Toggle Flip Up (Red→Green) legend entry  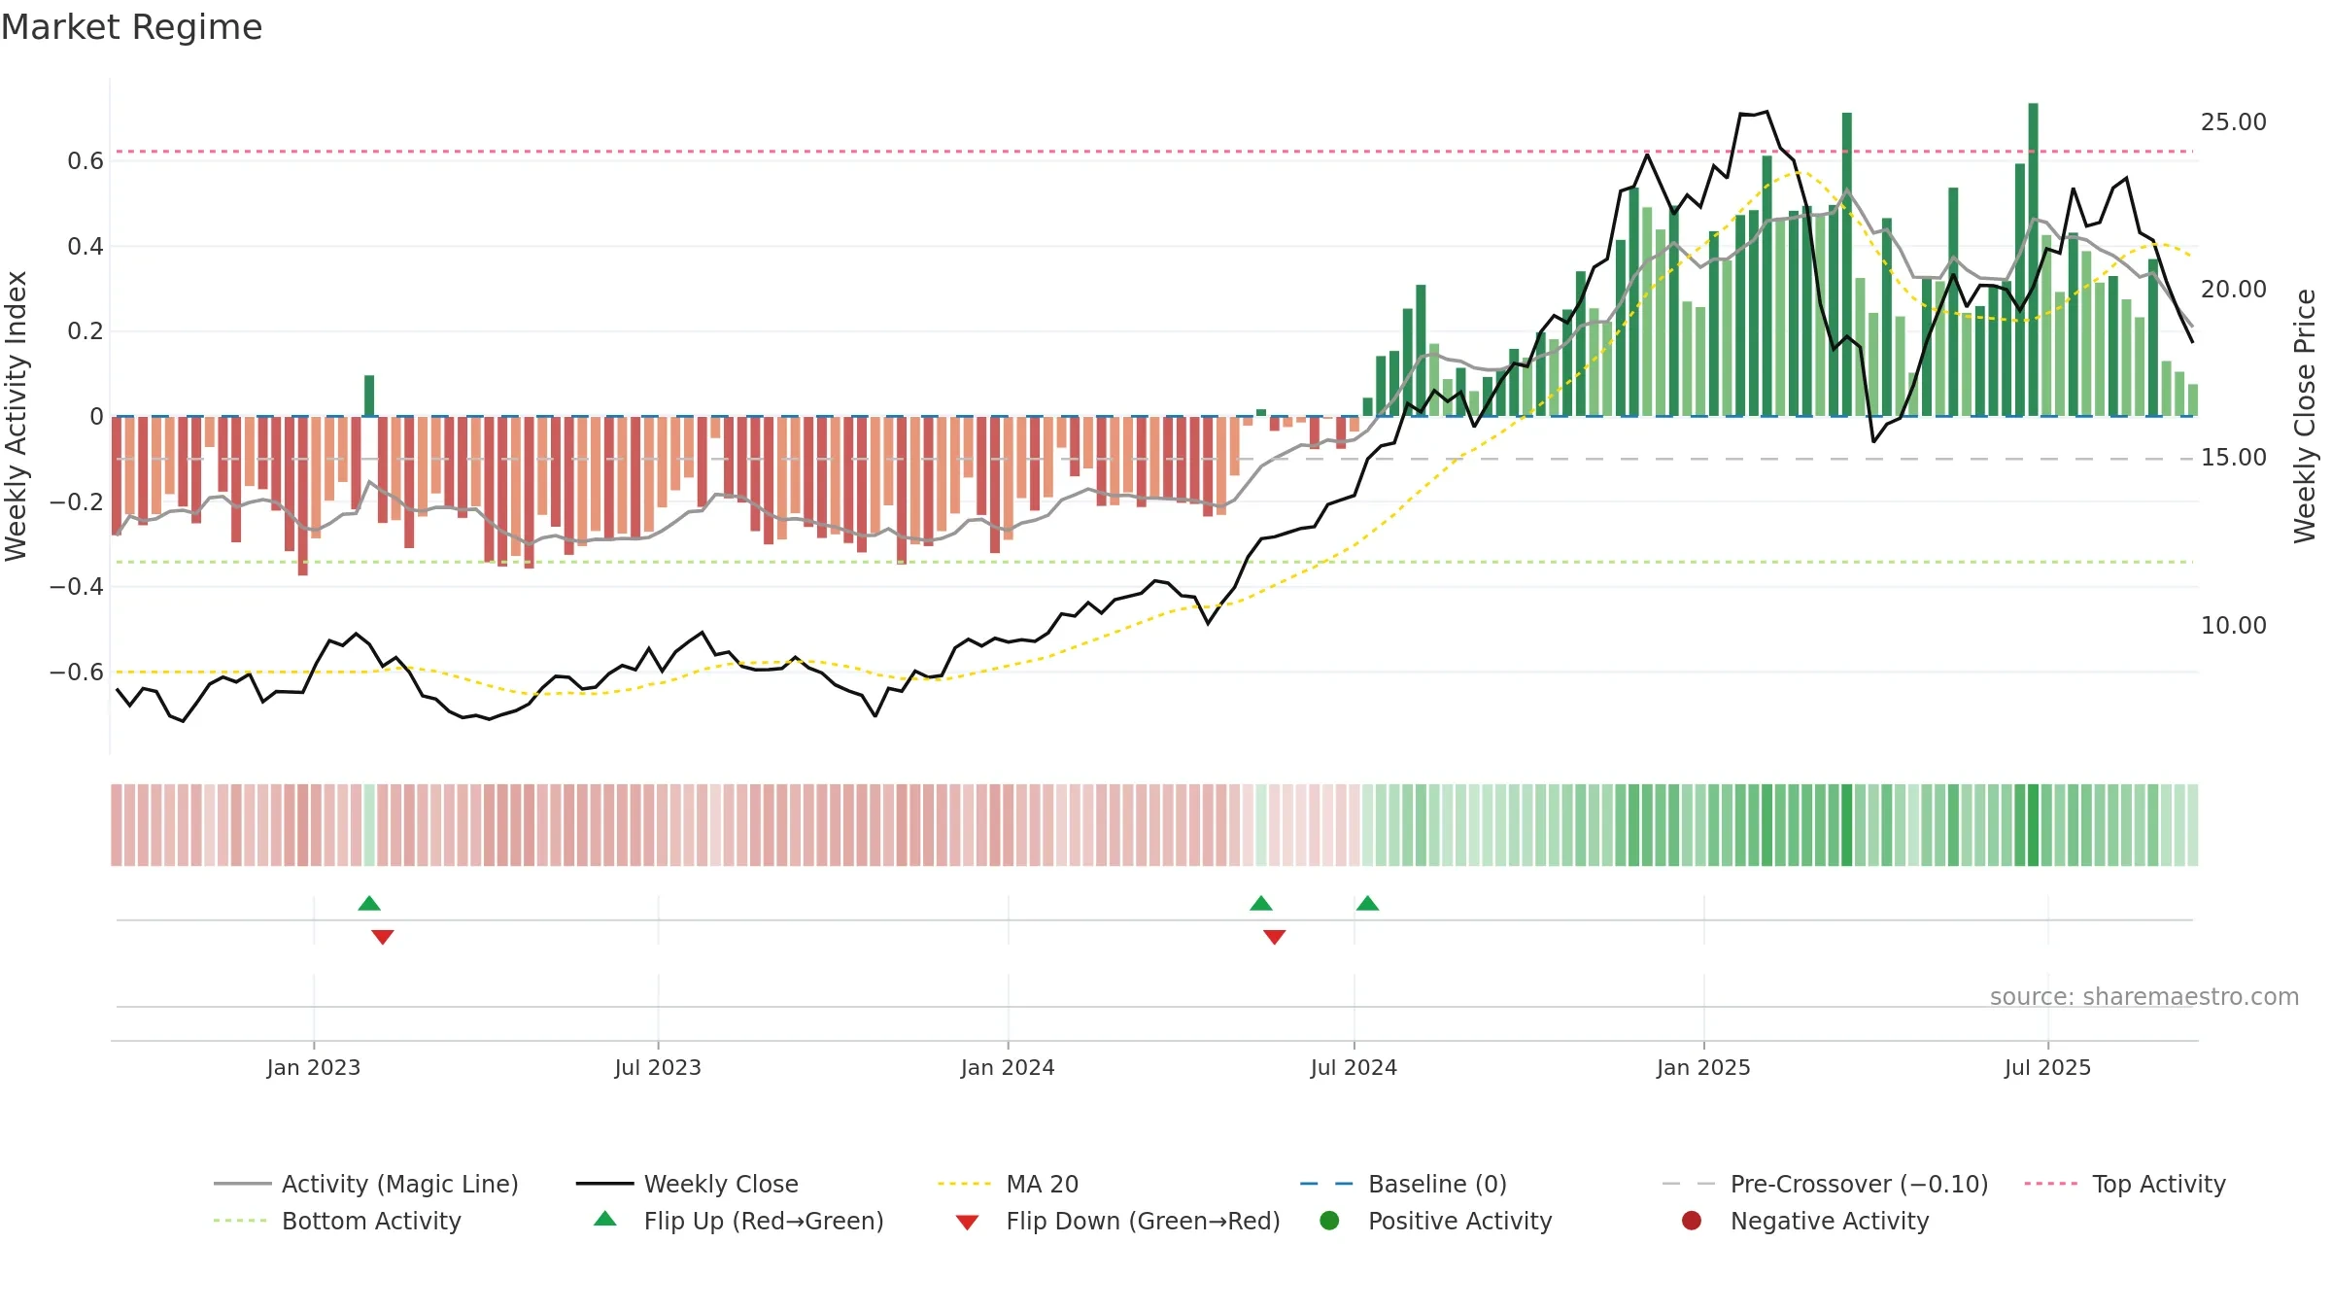(x=738, y=1221)
